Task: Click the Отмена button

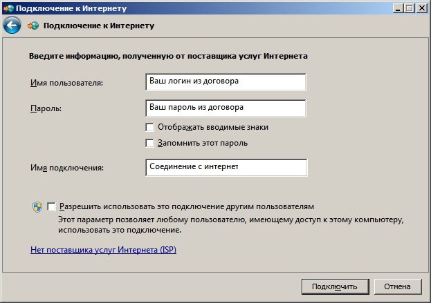Action: (x=398, y=286)
